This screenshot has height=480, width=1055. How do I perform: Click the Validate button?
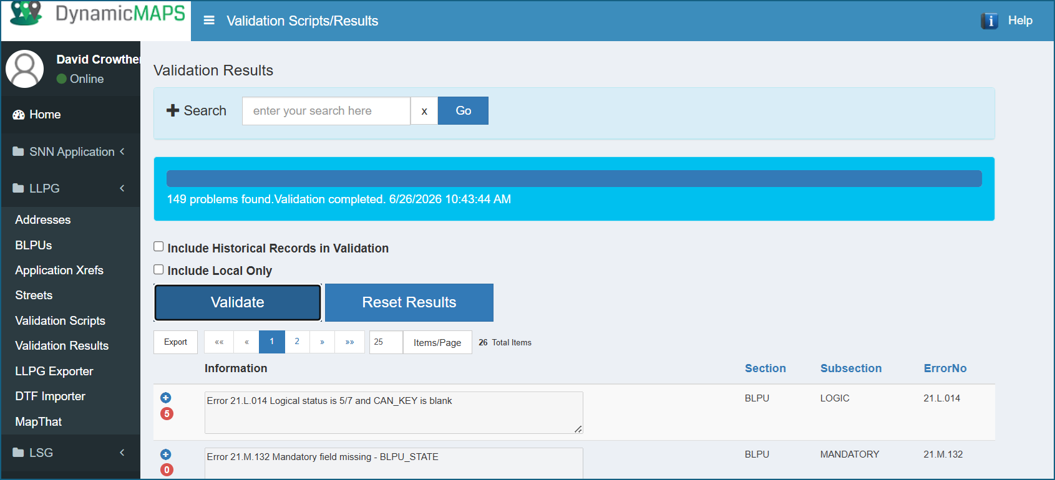point(238,302)
